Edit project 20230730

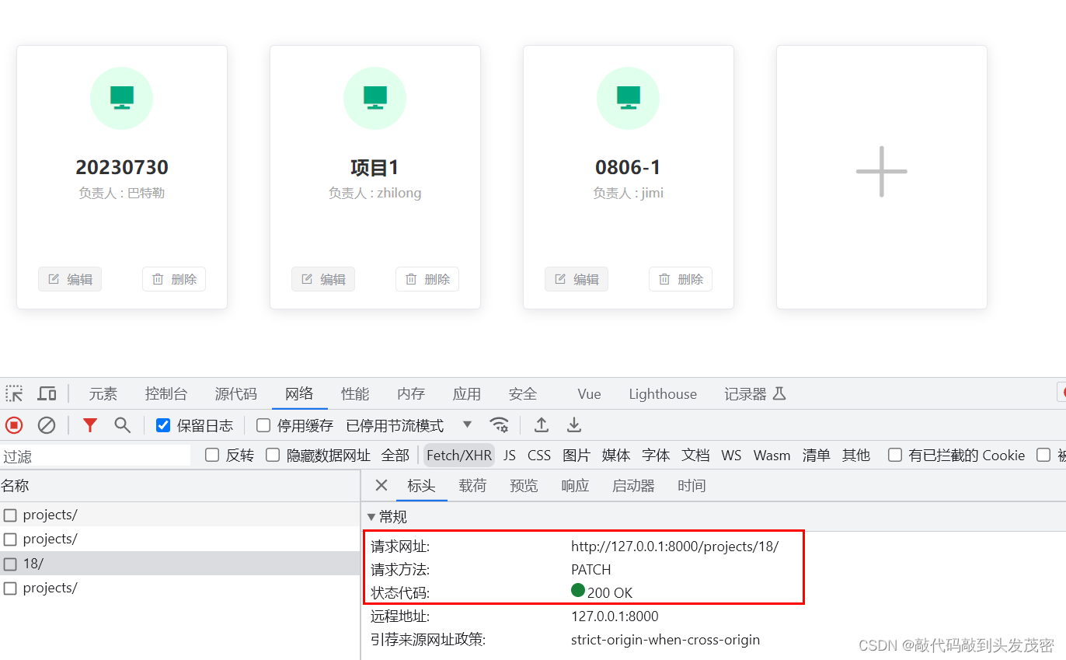point(70,279)
